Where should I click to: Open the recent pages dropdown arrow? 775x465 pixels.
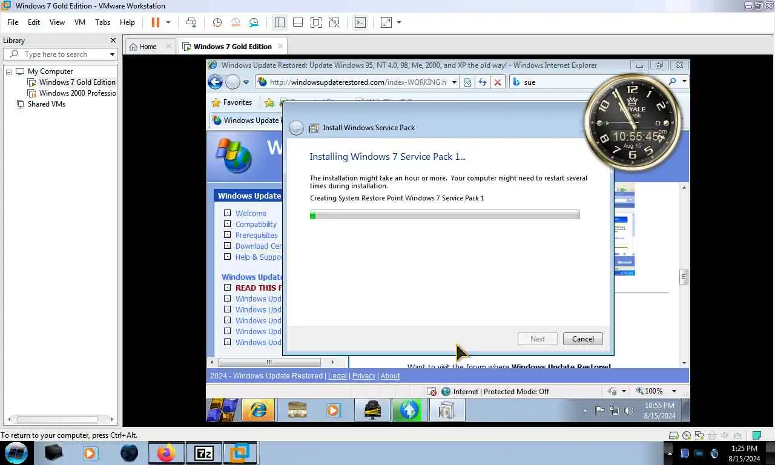246,82
